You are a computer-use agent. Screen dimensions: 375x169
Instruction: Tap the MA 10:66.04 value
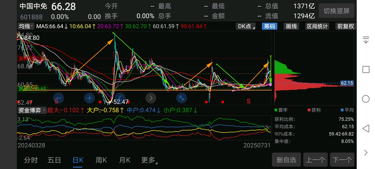(83, 26)
